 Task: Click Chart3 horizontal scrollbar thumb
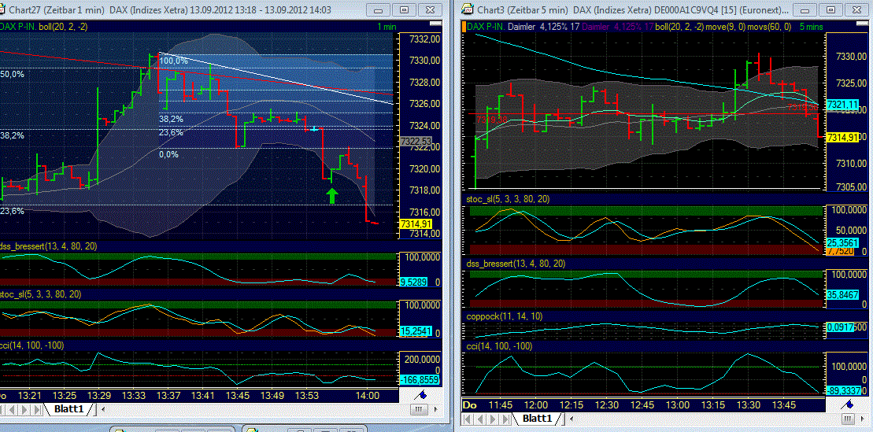848,418
